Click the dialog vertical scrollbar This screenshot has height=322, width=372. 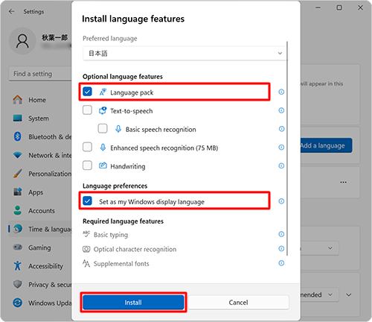click(x=287, y=148)
